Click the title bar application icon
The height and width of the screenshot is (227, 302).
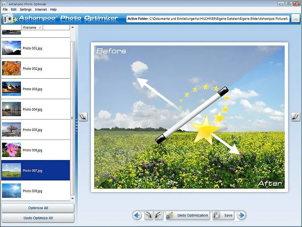(x=4, y=4)
